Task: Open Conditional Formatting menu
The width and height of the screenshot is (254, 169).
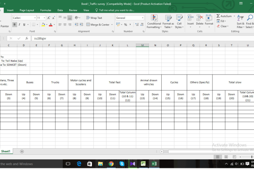Action: pos(154,22)
